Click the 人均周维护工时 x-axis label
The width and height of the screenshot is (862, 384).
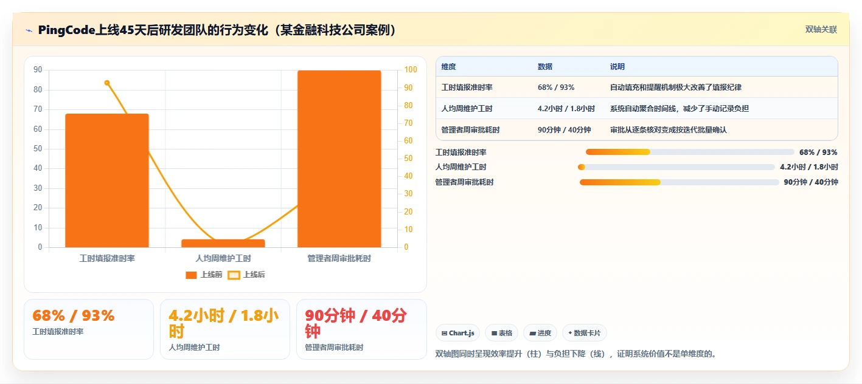(x=223, y=258)
